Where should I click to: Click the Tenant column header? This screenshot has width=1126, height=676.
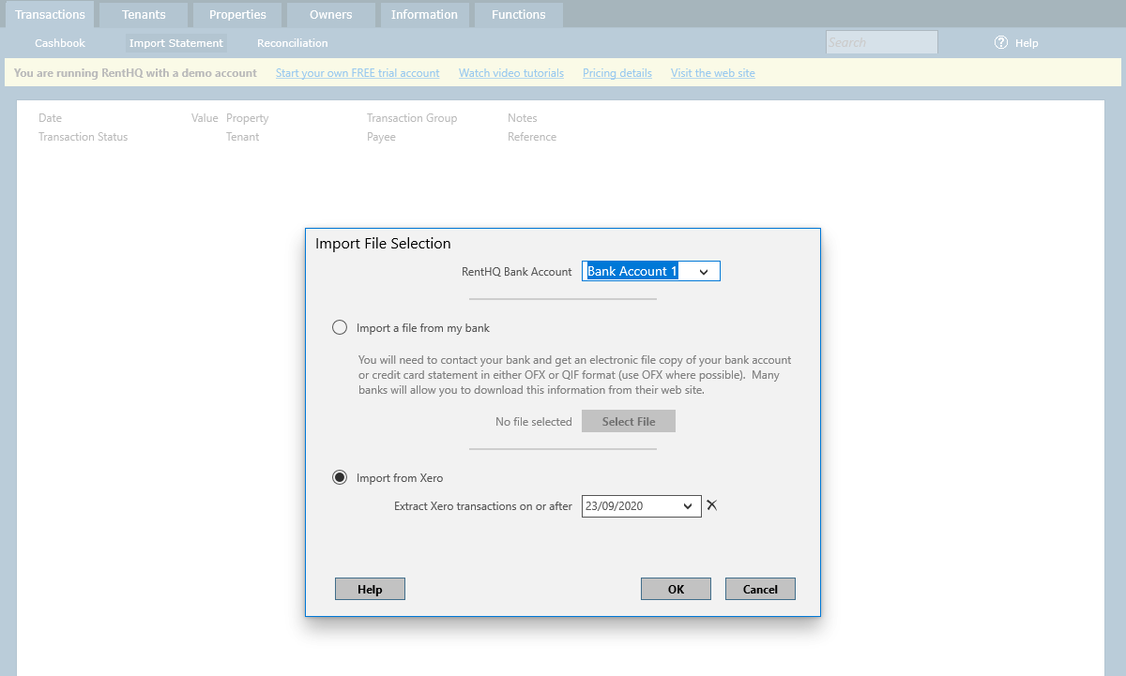click(243, 137)
